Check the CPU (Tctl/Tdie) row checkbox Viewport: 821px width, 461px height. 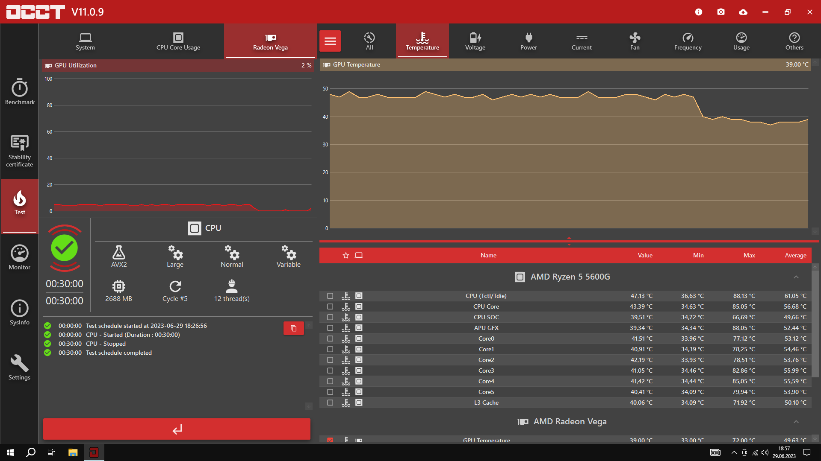click(x=330, y=296)
